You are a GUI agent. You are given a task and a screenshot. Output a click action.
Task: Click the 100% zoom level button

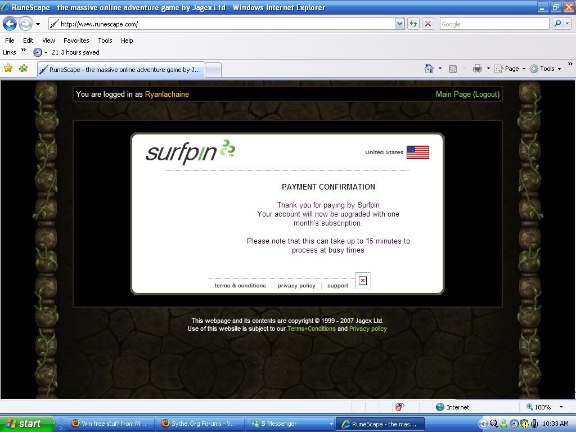pyautogui.click(x=538, y=407)
